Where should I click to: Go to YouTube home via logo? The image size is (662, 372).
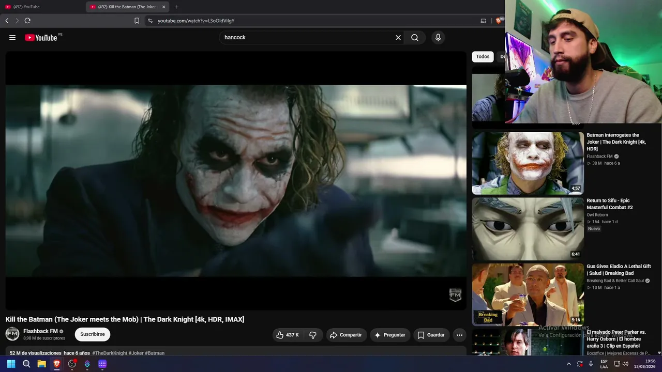(x=41, y=38)
